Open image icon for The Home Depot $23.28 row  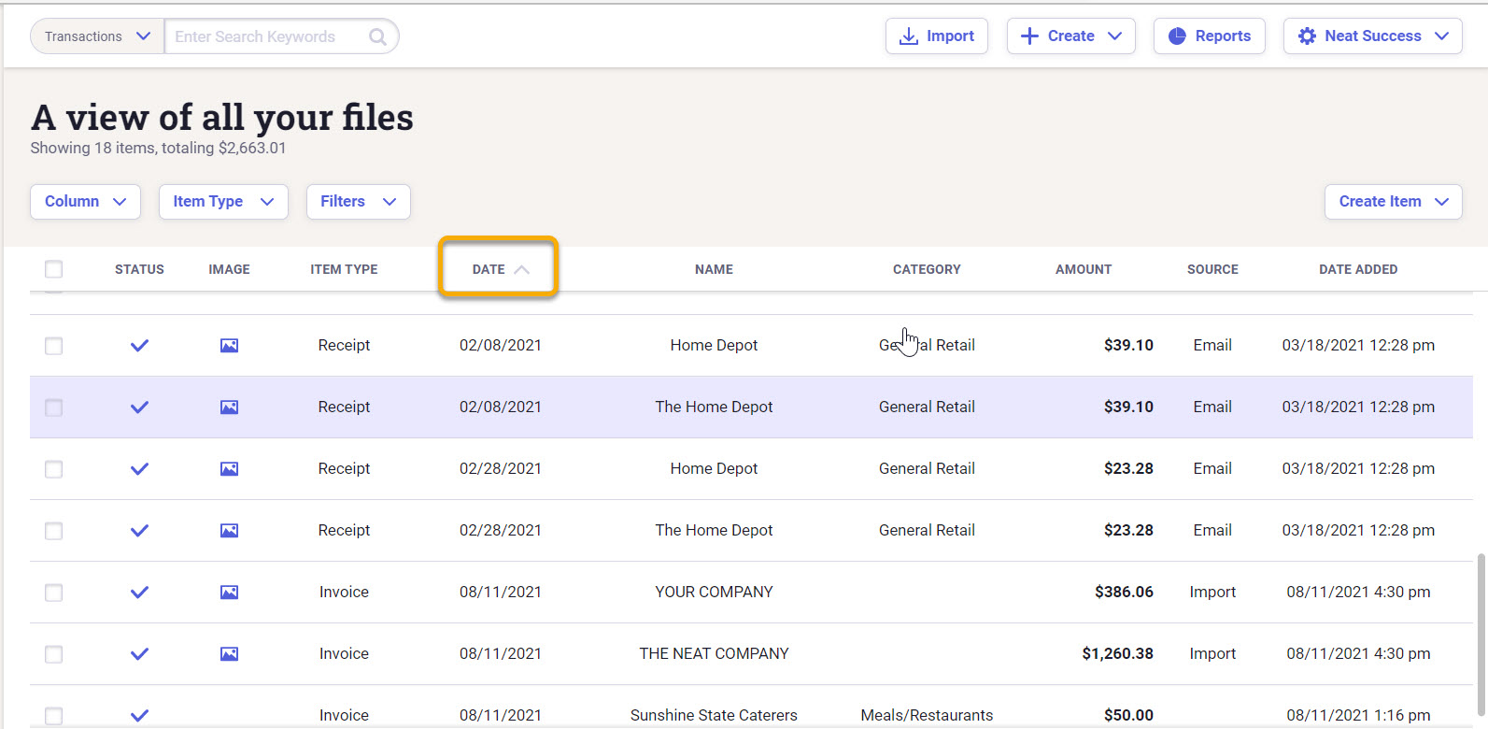coord(229,531)
